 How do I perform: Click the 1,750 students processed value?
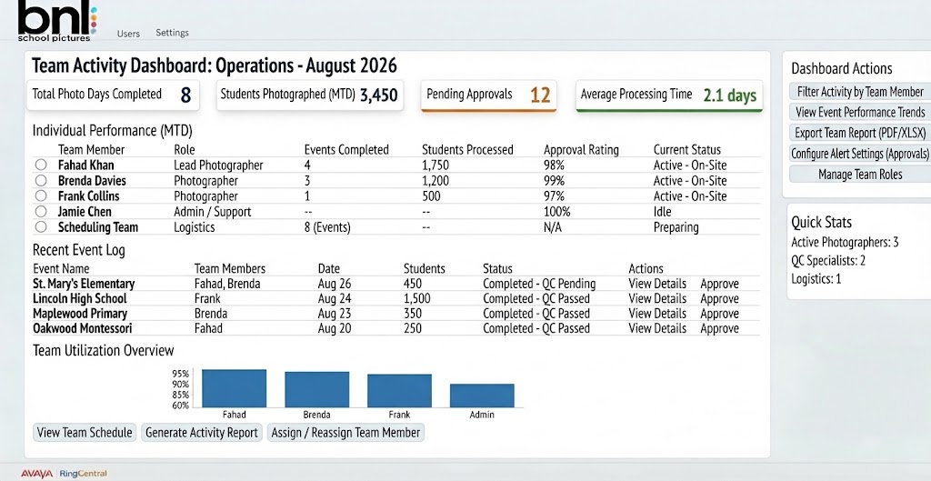coord(435,165)
